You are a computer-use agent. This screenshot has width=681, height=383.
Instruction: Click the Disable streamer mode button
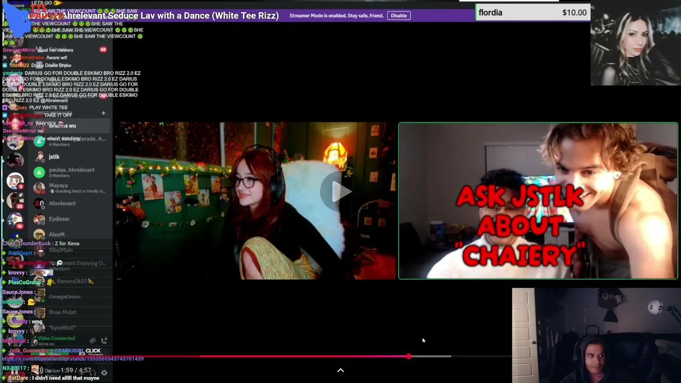coord(398,15)
